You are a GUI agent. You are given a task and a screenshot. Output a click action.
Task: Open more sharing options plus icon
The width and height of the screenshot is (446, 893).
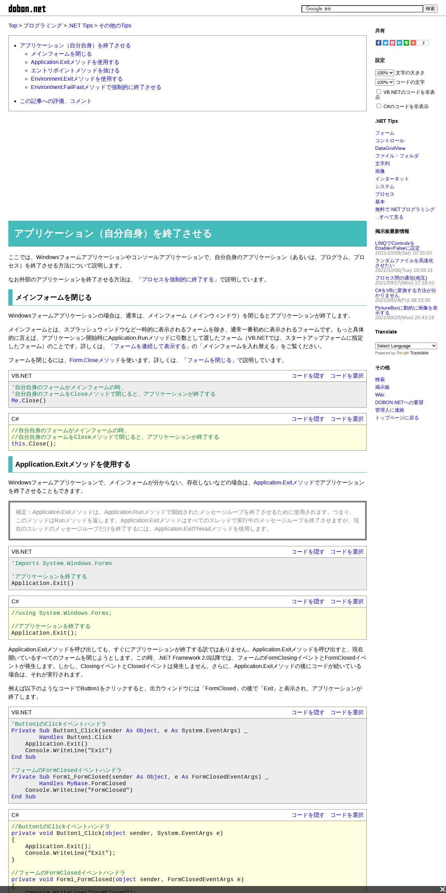(x=413, y=43)
